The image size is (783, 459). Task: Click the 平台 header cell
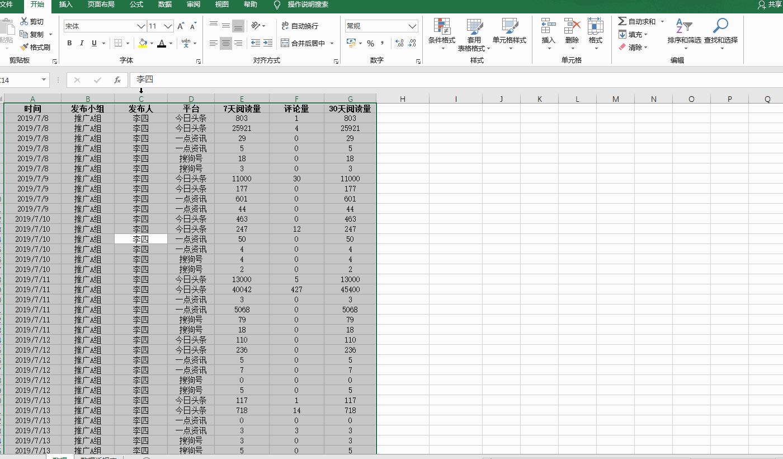coord(191,109)
